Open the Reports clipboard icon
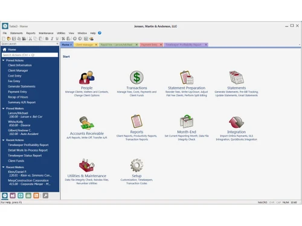Screen dimensions: 302x226 137,121
